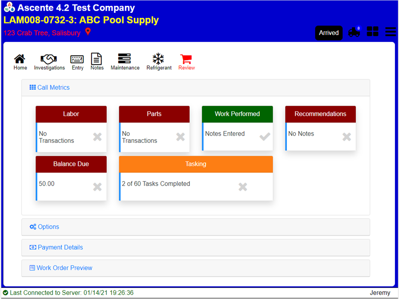Image resolution: width=399 pixels, height=299 pixels.
Task: Click the truck icon with badge
Action: 355,32
